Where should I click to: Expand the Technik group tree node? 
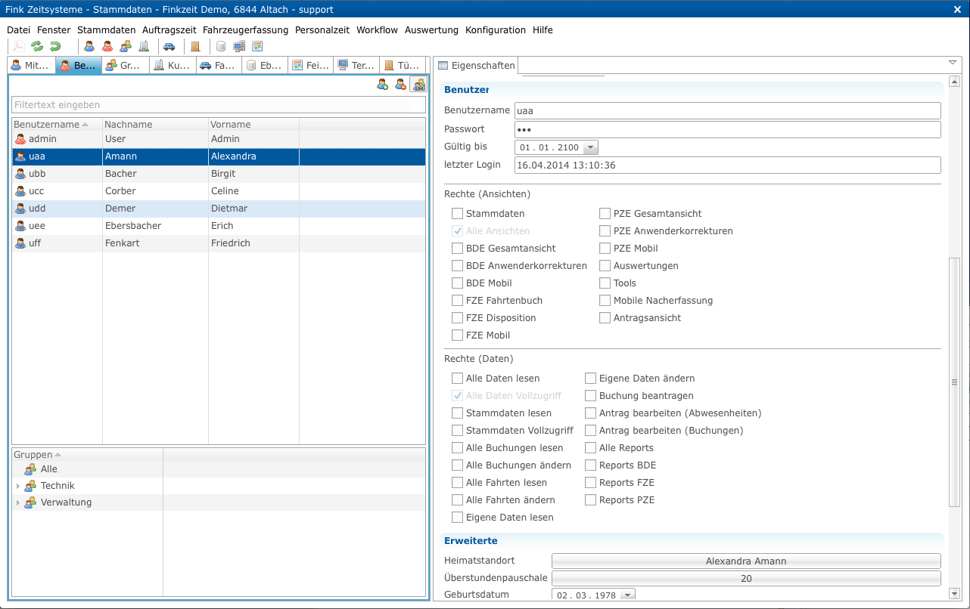[x=18, y=486]
